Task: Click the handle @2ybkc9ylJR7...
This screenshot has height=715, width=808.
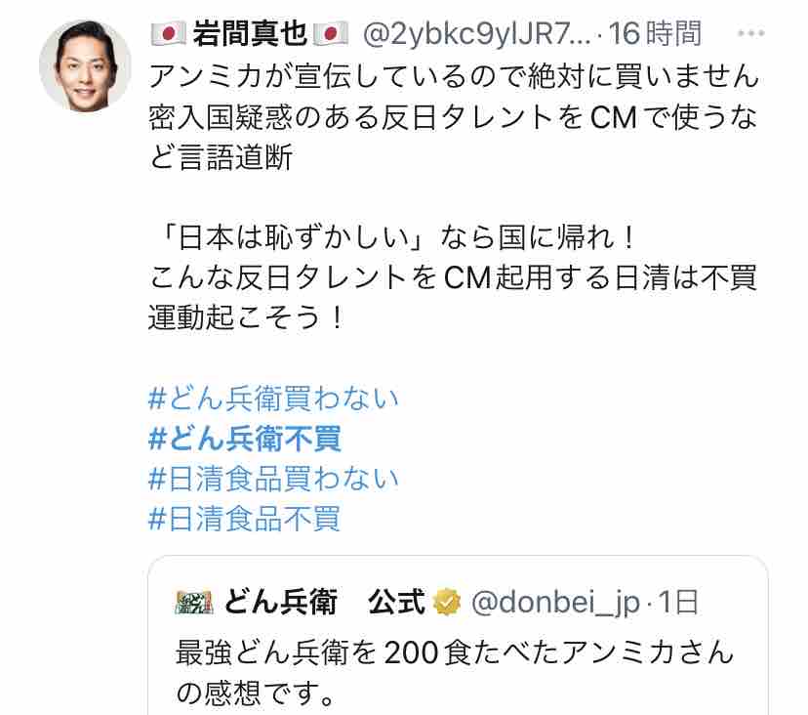Action: [476, 34]
